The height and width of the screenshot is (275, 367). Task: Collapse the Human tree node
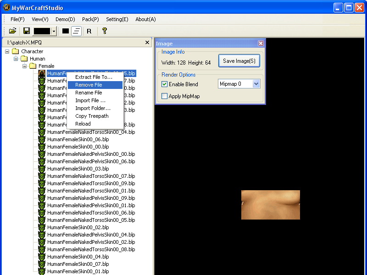click(16, 59)
